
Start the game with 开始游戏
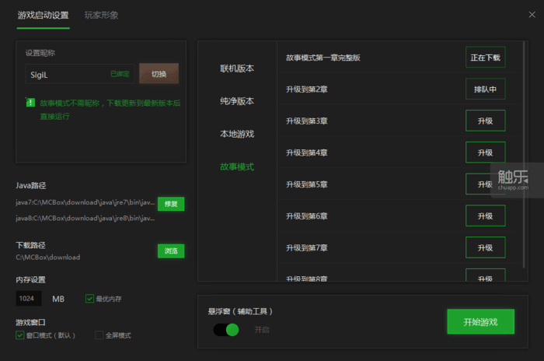point(480,321)
